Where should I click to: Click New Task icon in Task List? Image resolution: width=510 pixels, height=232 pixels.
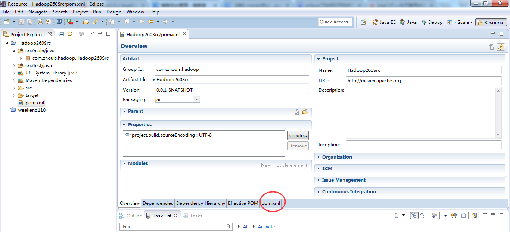pos(397,215)
